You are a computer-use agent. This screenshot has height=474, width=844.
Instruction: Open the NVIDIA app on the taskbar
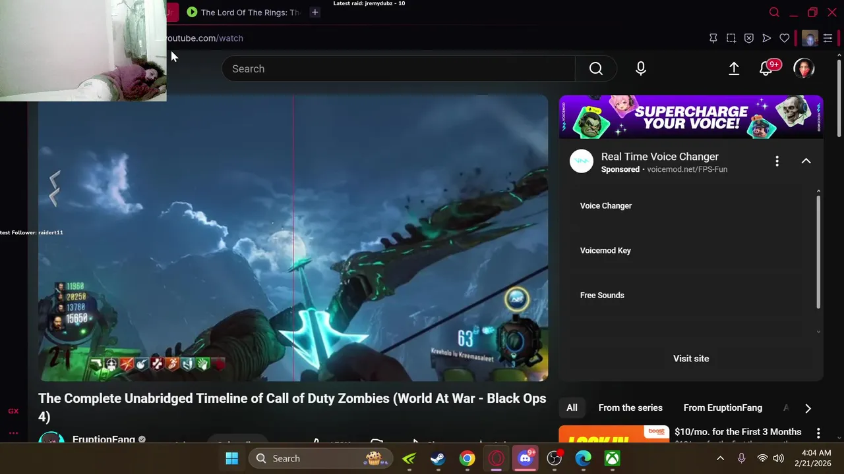pos(409,458)
